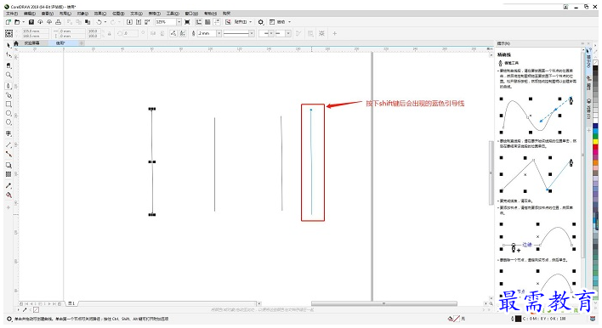Image resolution: width=602 pixels, height=328 pixels.
Task: Select the Shape tool in toolbox
Action: point(9,55)
